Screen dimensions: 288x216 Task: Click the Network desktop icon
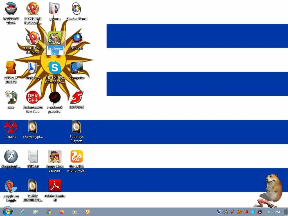76,41
